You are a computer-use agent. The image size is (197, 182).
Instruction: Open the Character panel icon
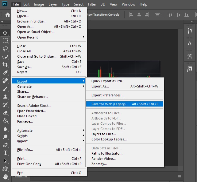(x=190, y=44)
